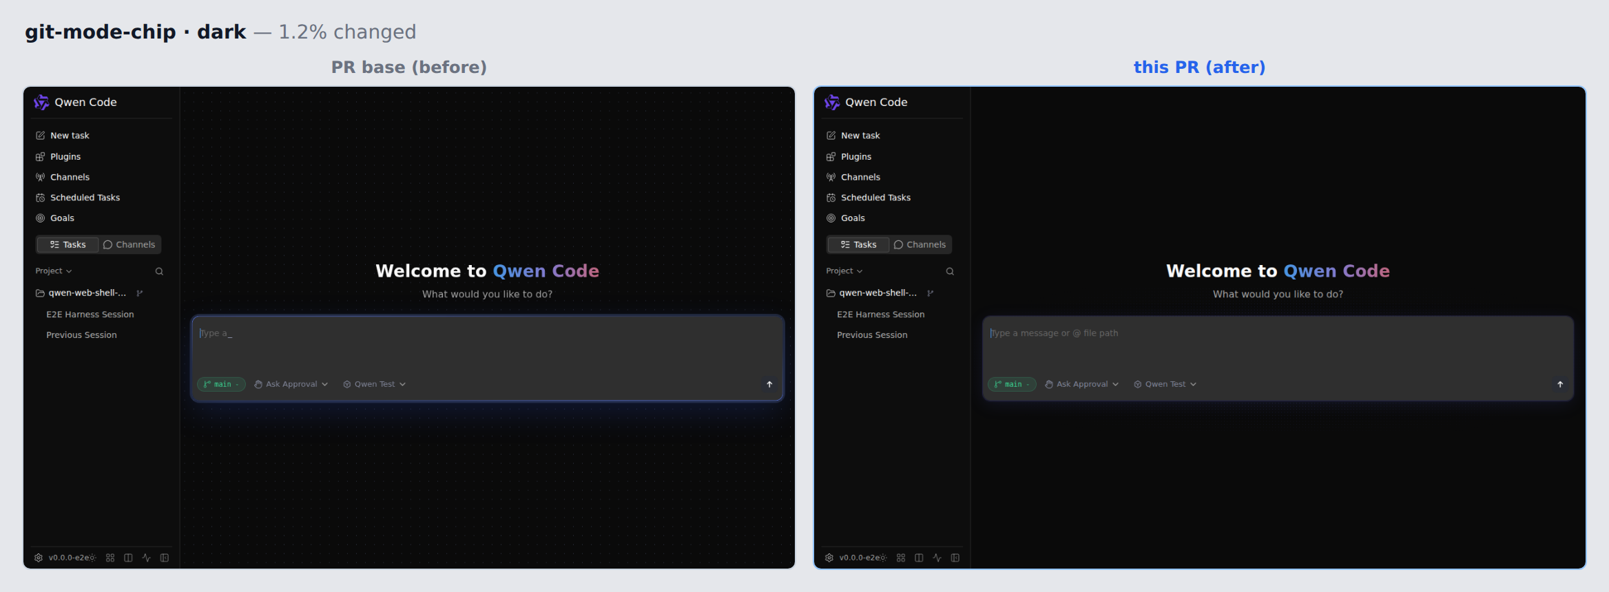
Task: Open Ask Approval dropdown in after panel
Action: pos(1081,384)
